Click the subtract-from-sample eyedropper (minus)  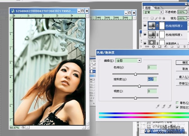[x=169, y=106]
